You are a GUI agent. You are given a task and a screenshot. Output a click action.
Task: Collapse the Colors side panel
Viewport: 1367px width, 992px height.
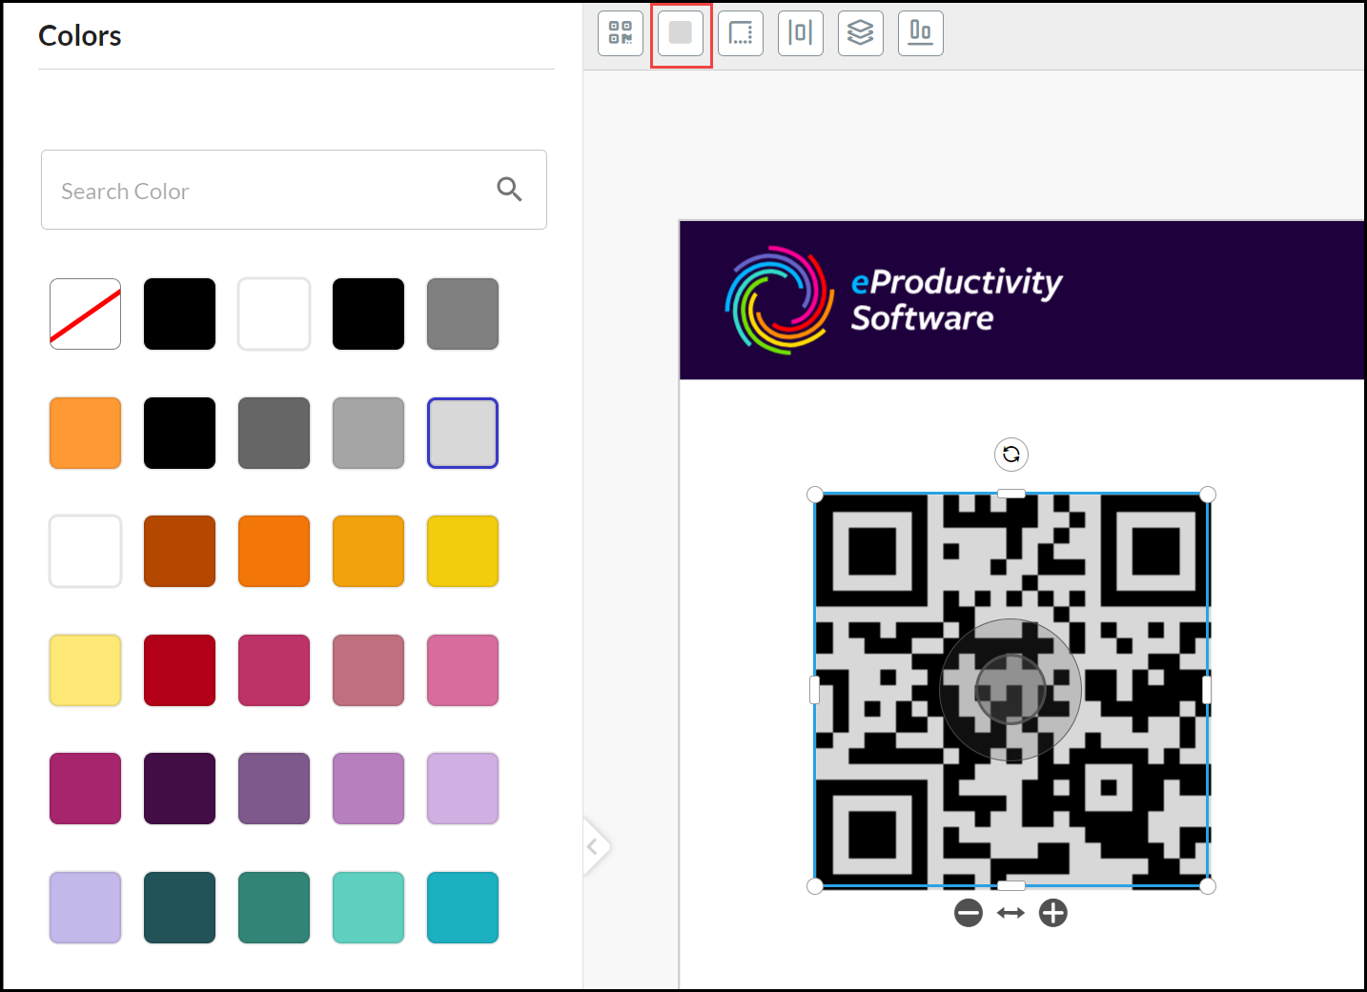[593, 846]
